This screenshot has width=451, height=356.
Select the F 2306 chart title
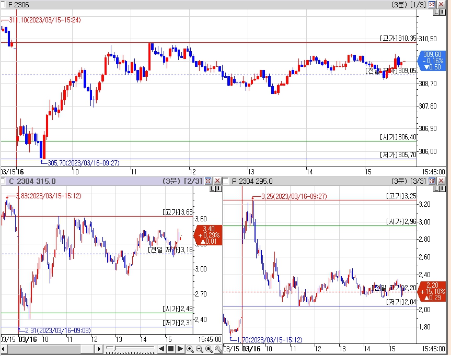[19, 5]
